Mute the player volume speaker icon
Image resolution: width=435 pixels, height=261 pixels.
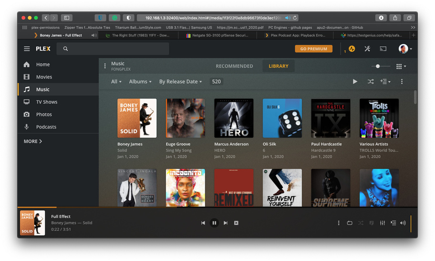[x=403, y=223]
